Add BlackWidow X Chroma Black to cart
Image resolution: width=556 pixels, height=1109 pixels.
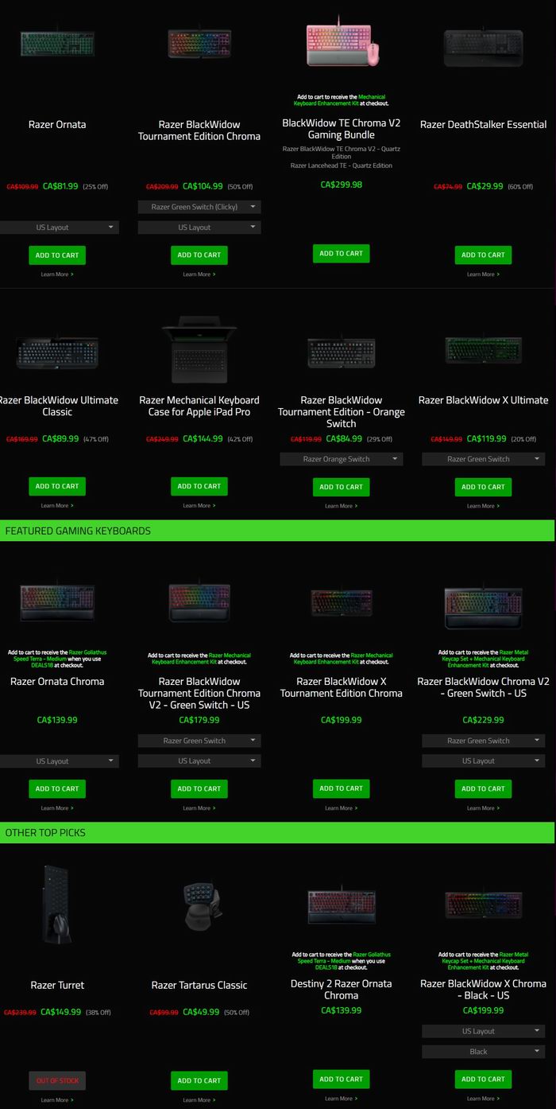pyautogui.click(x=483, y=1080)
